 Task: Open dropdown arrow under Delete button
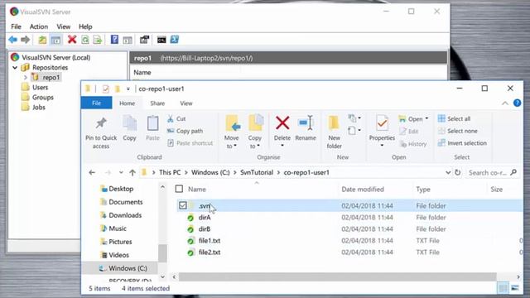click(x=282, y=146)
